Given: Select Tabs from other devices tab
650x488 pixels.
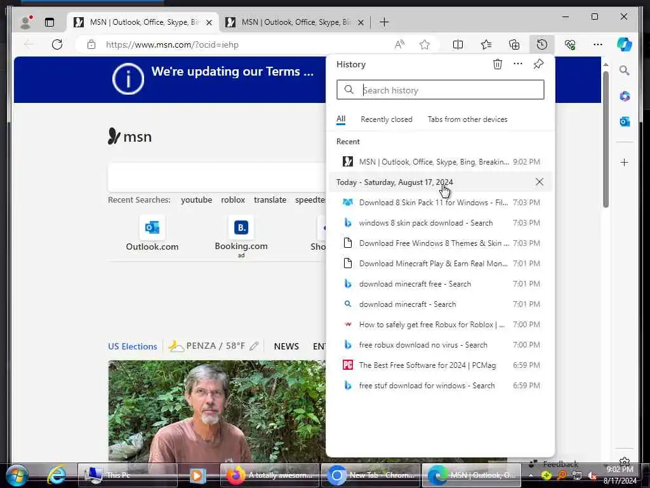Looking at the screenshot, I should coord(468,119).
